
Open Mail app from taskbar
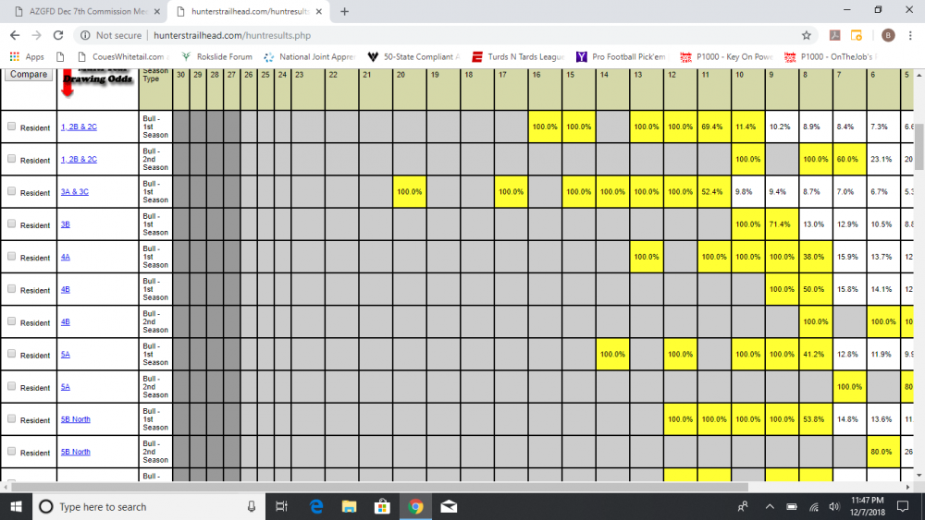tap(449, 506)
